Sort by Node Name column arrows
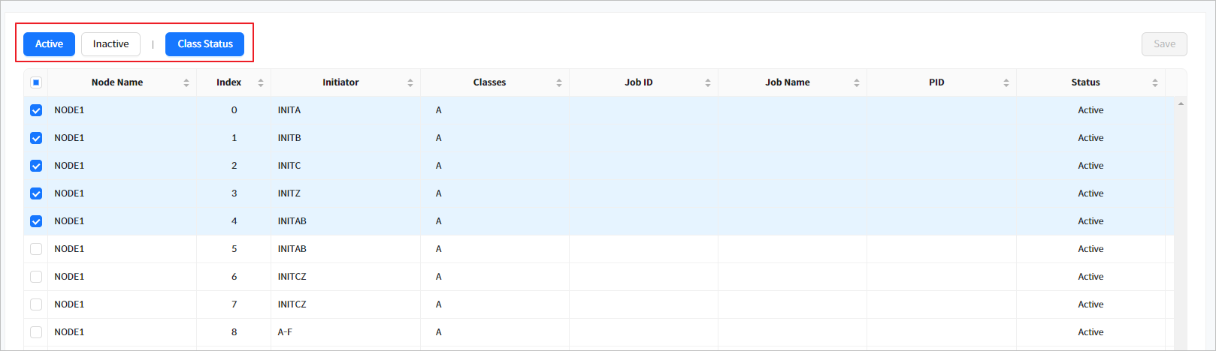 (186, 83)
